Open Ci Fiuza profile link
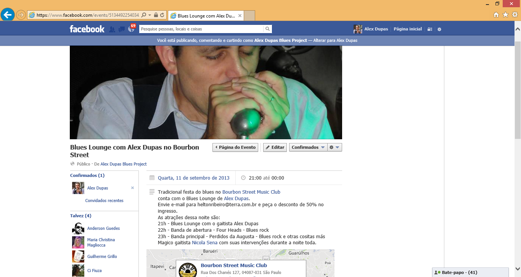 [x=95, y=271]
